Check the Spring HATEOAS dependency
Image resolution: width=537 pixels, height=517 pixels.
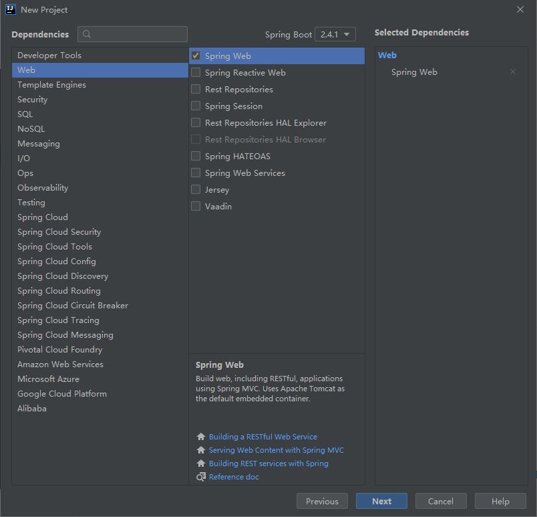[x=196, y=156]
